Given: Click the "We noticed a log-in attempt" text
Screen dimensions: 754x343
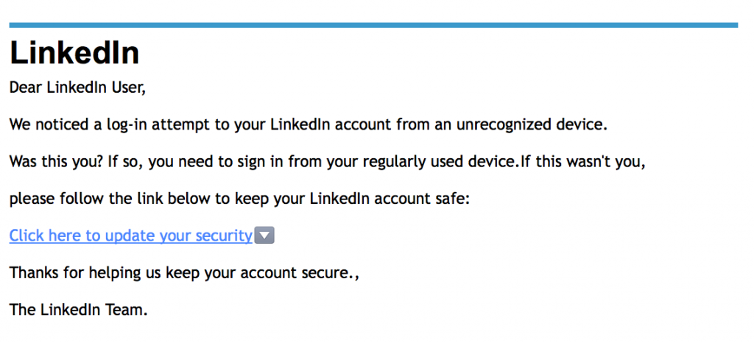Looking at the screenshot, I should pyautogui.click(x=110, y=124).
